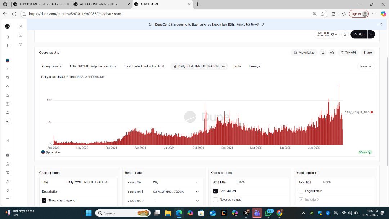
Task: Open the query version history icon
Action: [21, 44]
